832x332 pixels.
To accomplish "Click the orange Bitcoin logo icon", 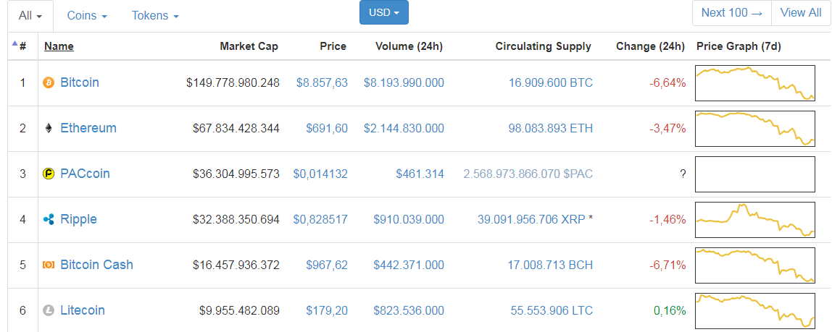I will tap(49, 83).
